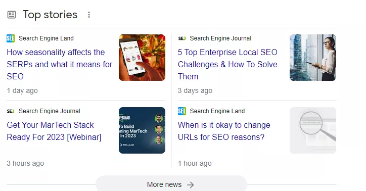
Task: Click the Search Engine Land source name on the seasonality story
Action: click(46, 38)
